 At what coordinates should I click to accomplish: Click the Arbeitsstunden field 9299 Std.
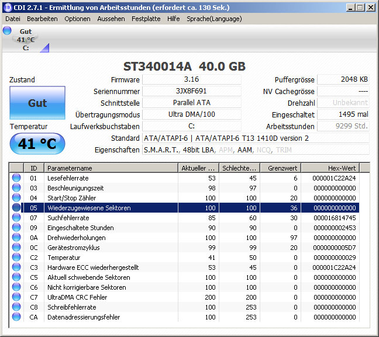coord(343,126)
